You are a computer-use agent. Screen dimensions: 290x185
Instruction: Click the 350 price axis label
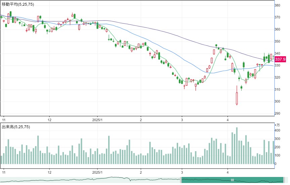pos(277,41)
